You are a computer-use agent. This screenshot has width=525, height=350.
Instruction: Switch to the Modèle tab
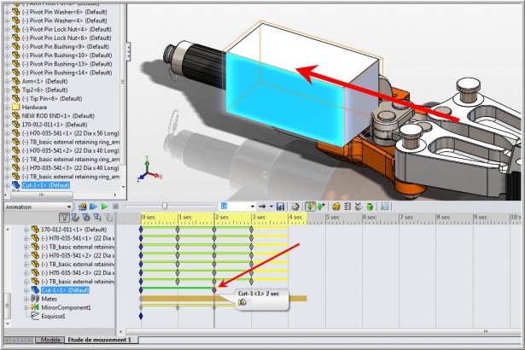[50, 340]
